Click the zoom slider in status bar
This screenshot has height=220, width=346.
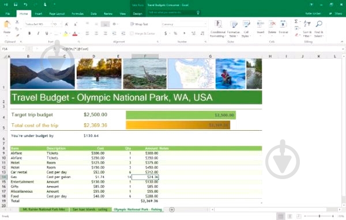point(319,216)
